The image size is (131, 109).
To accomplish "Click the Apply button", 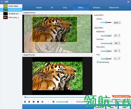I will tap(112, 107).
